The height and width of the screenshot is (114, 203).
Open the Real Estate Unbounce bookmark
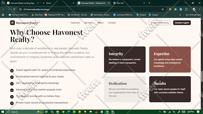coord(101,15)
